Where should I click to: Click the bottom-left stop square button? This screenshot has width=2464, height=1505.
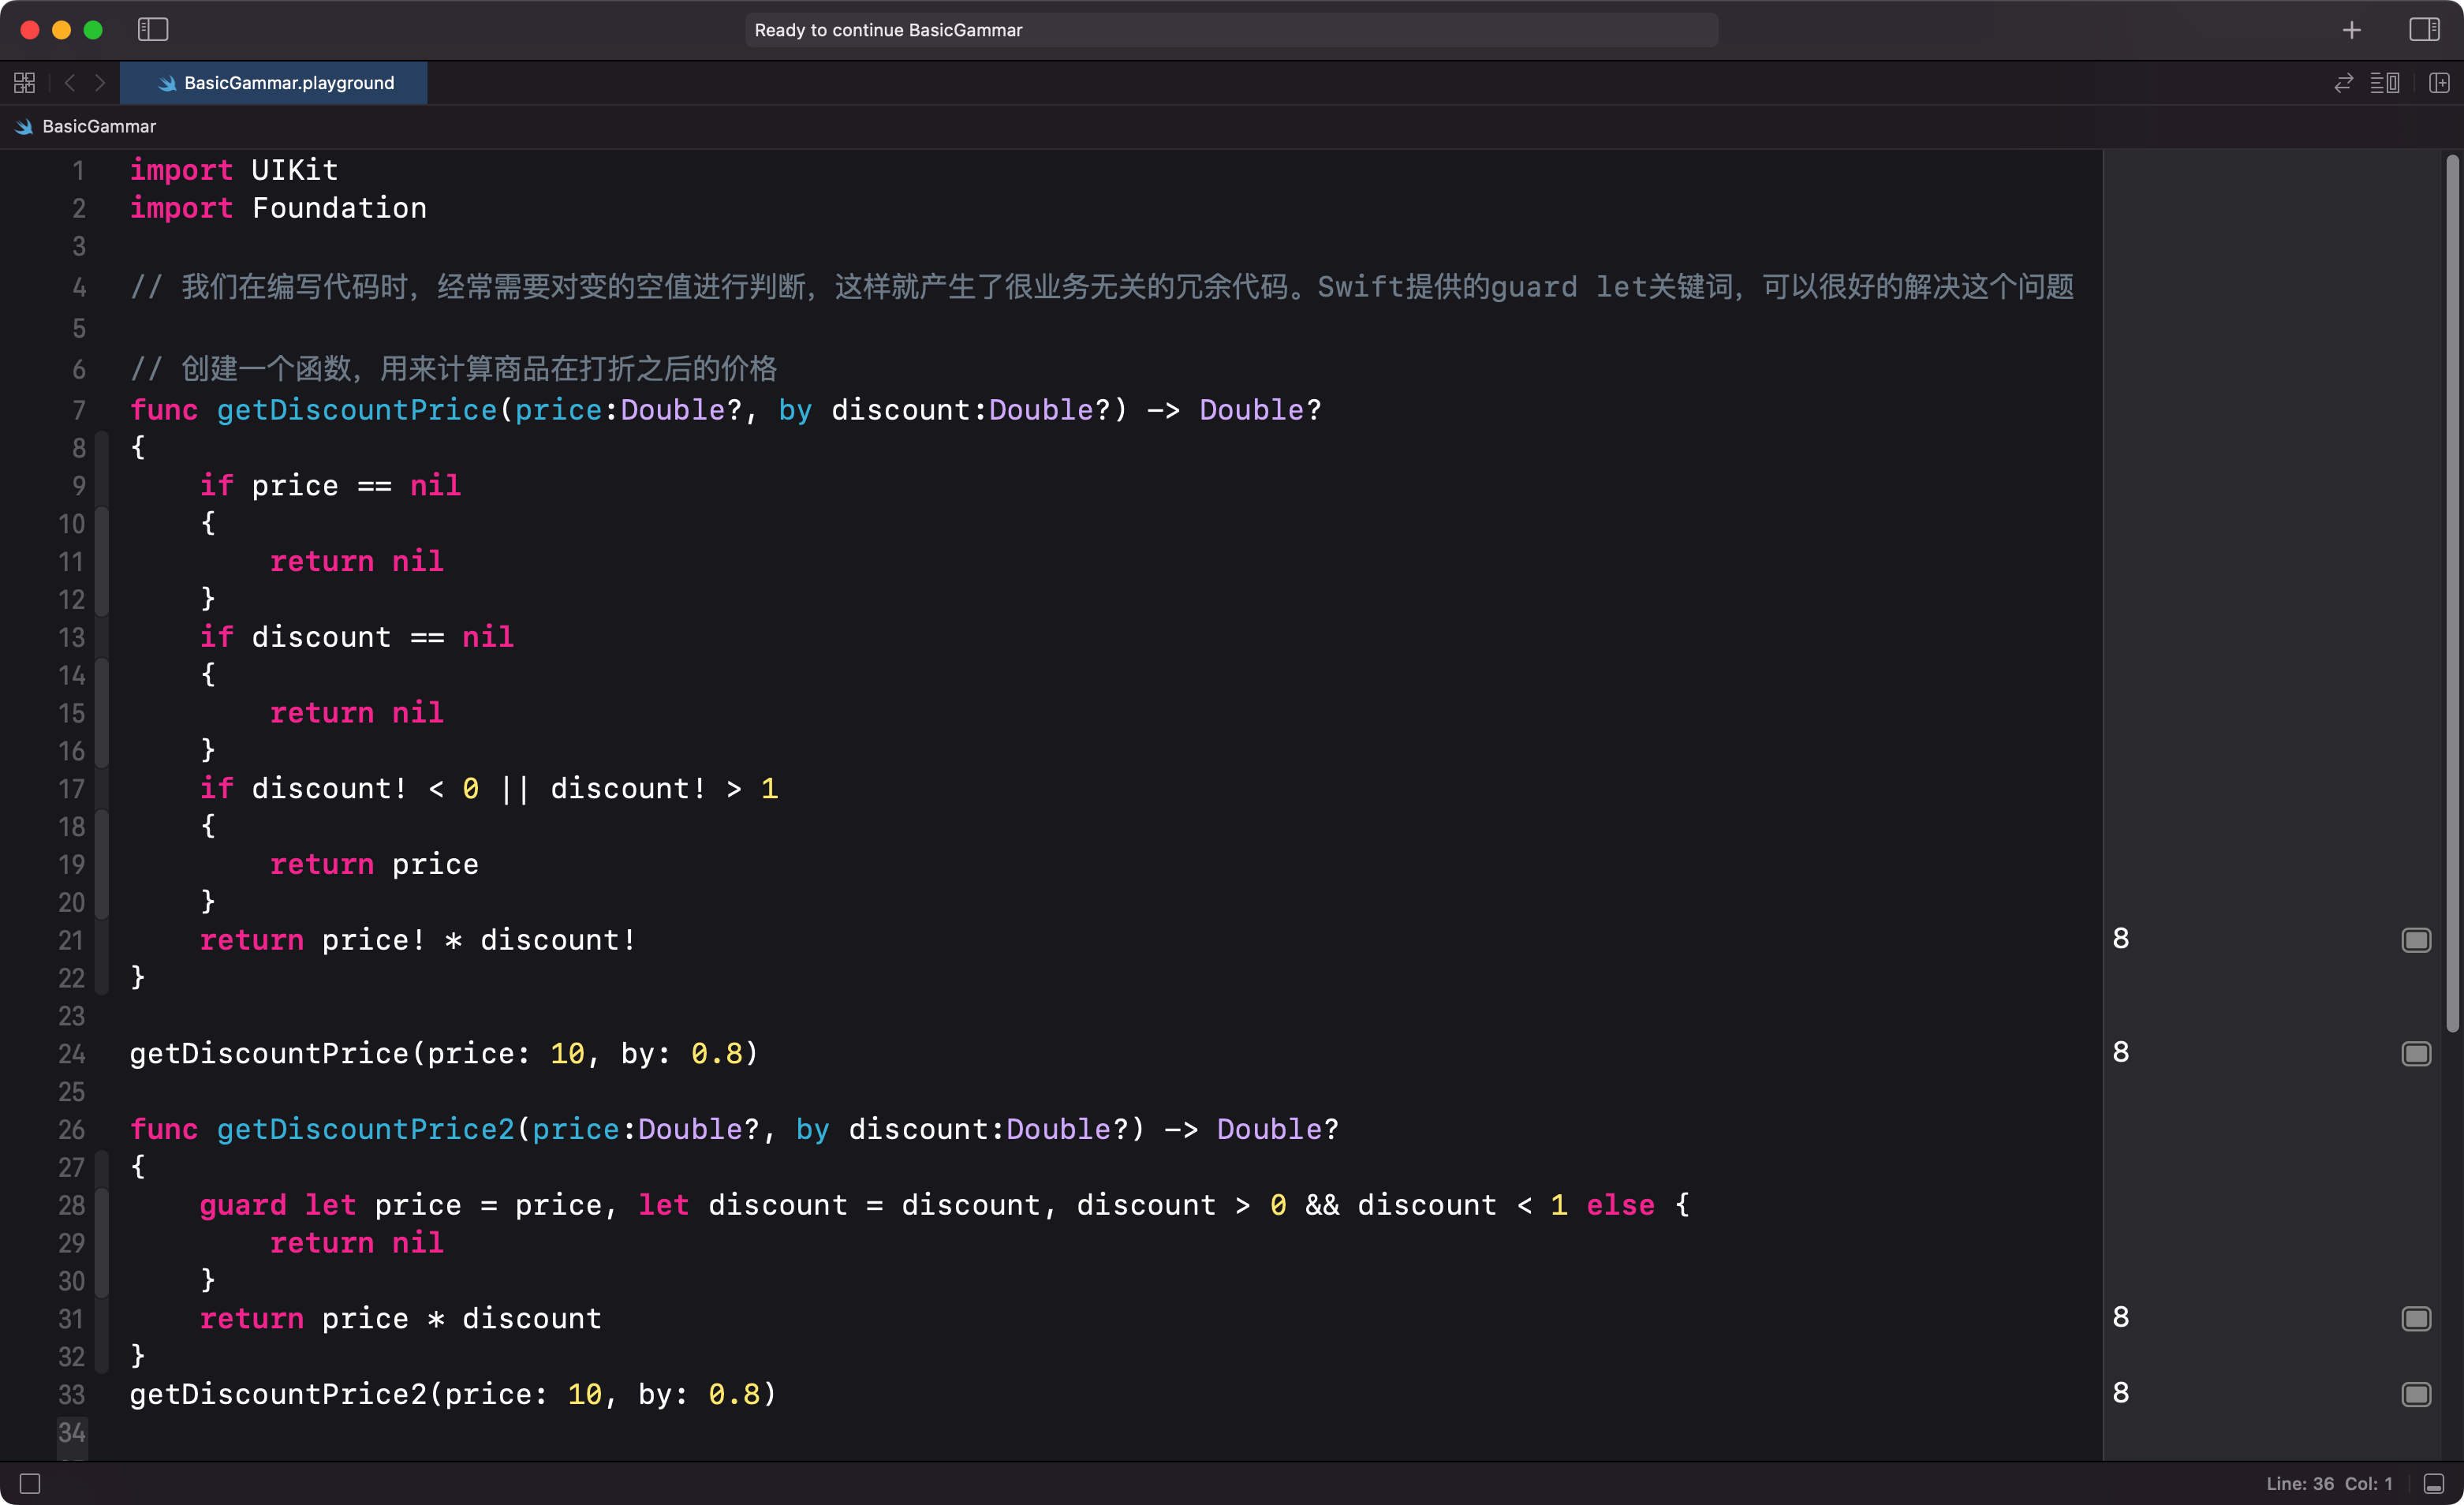(x=30, y=1484)
